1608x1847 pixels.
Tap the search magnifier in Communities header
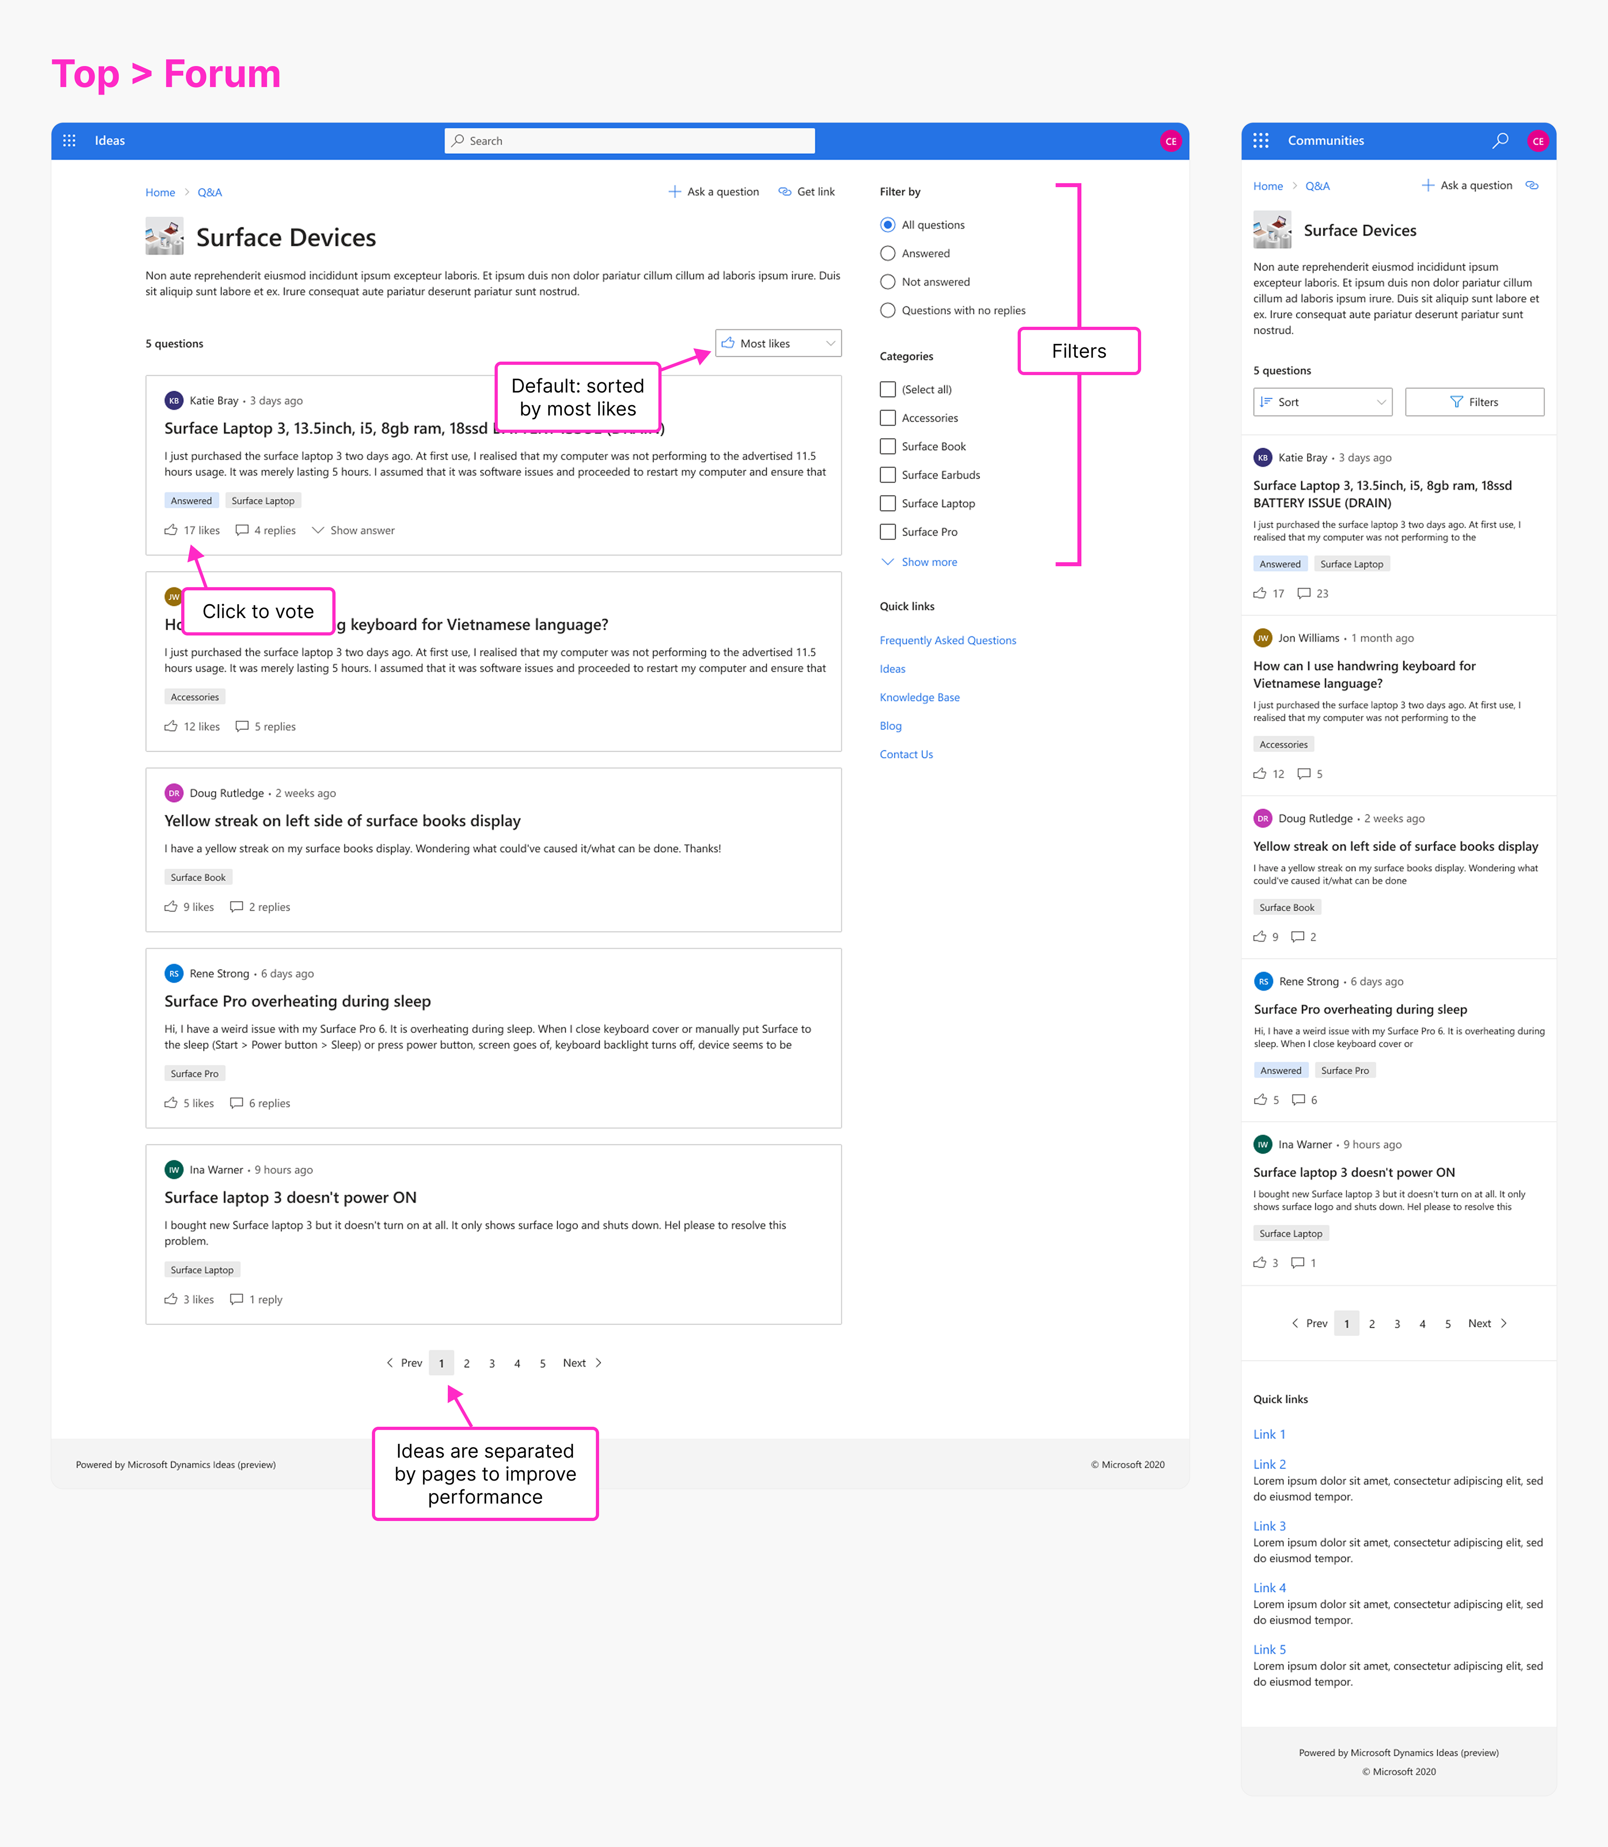pos(1500,141)
